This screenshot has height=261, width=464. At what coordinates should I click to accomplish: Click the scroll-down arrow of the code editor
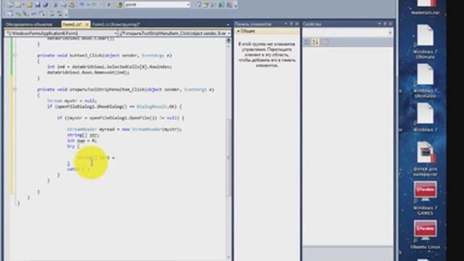click(x=228, y=258)
